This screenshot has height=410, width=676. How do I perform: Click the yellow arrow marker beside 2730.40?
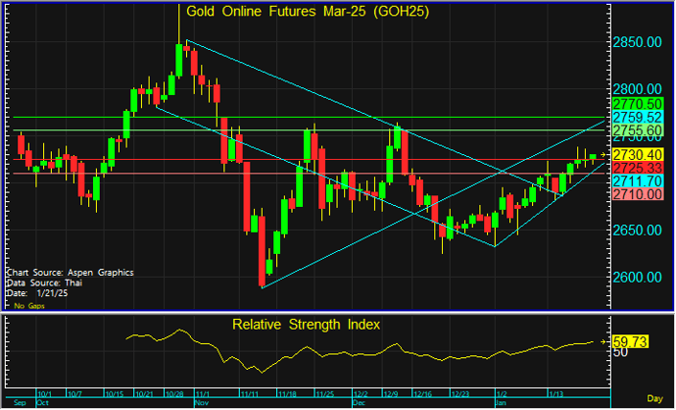[x=604, y=155]
